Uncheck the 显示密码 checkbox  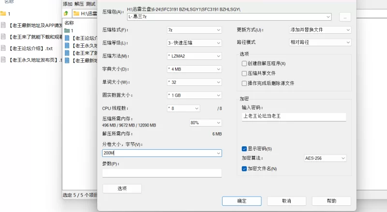pos(244,149)
